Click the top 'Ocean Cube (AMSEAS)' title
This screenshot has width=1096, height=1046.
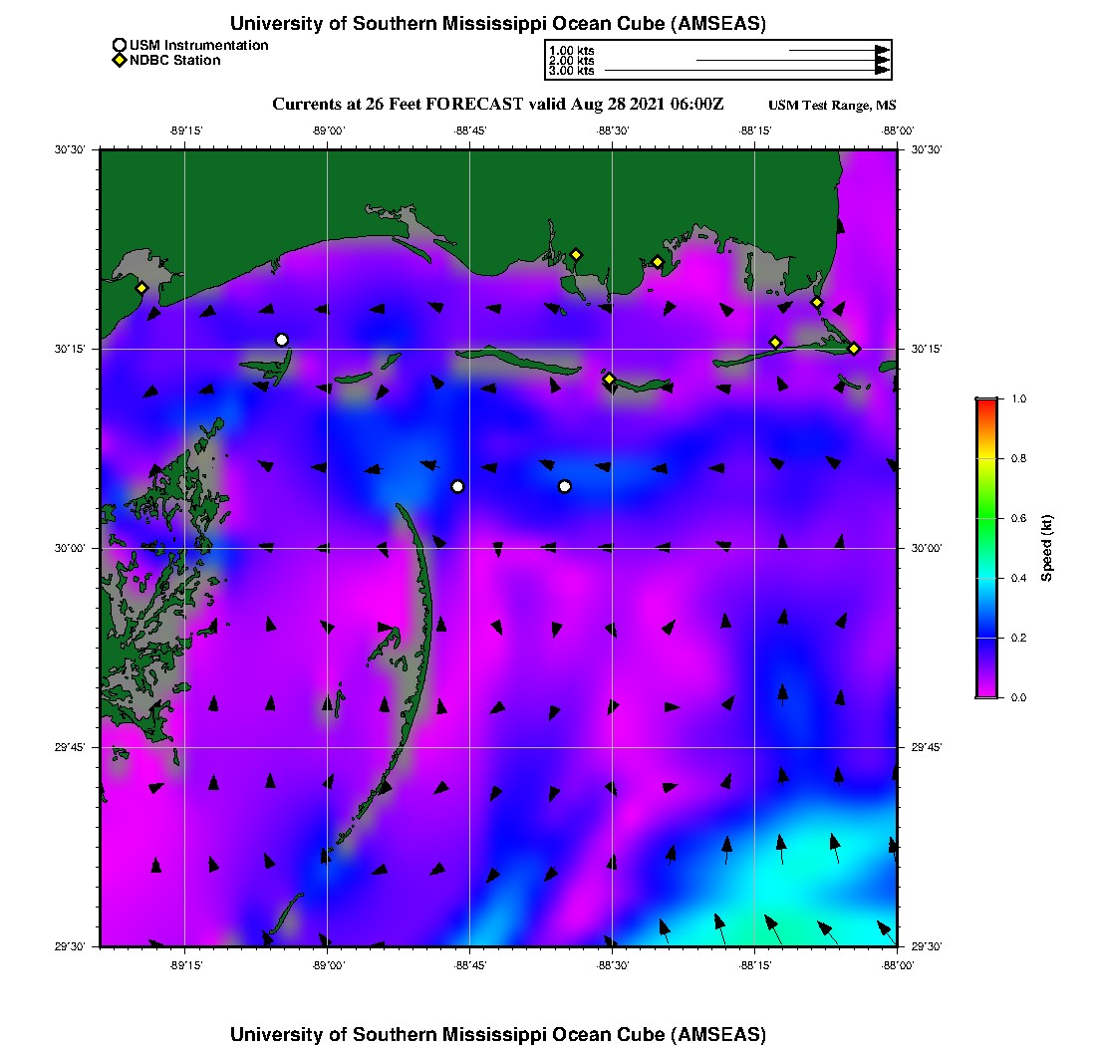(498, 23)
